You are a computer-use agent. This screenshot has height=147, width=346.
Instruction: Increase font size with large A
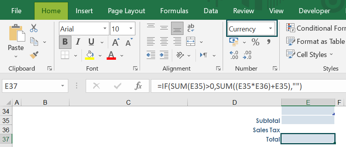pos(116,42)
